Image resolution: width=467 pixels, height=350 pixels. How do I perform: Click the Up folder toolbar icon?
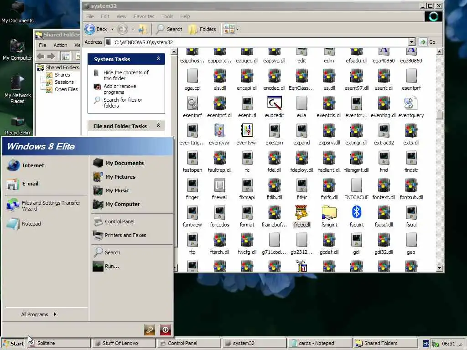[x=143, y=29]
